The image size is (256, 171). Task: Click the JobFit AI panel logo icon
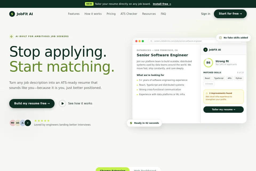tap(205, 50)
